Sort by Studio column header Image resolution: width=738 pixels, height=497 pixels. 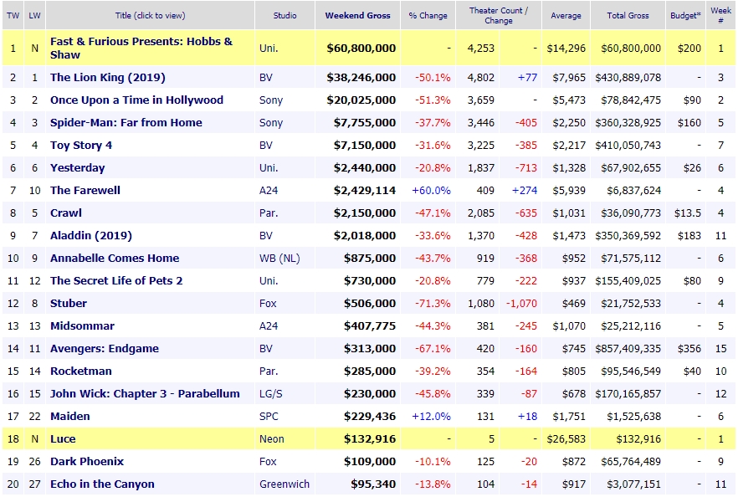pos(284,16)
